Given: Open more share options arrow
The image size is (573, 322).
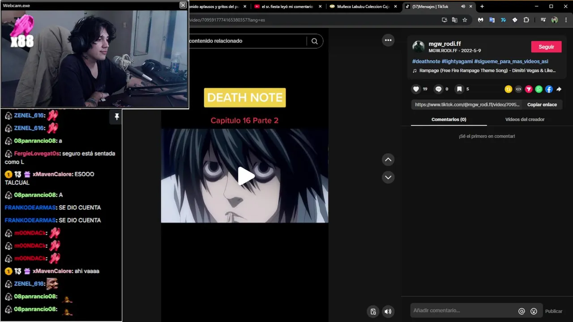Looking at the screenshot, I should pos(559,89).
